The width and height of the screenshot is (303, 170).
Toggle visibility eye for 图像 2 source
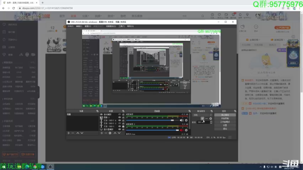(x=119, y=117)
